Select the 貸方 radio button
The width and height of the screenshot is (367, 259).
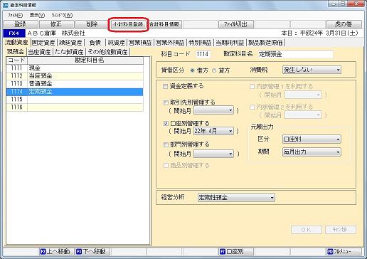click(x=214, y=70)
